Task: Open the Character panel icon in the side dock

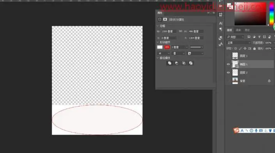Action: coord(221,23)
